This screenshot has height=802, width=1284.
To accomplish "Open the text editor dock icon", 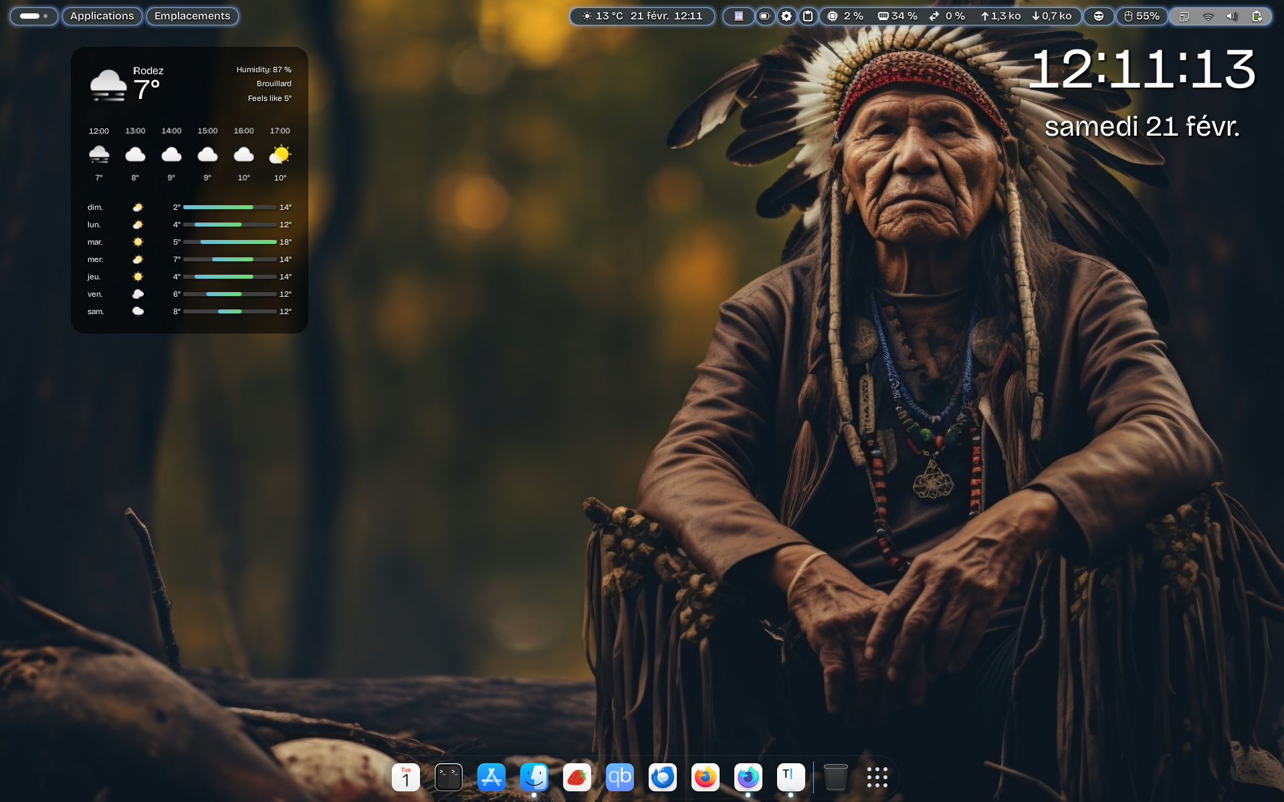I will click(x=791, y=777).
